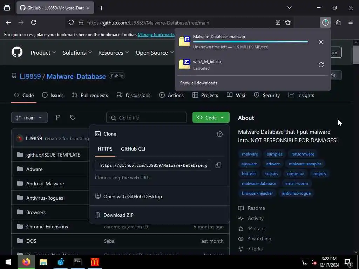Switch to the Projects tab

point(205,95)
